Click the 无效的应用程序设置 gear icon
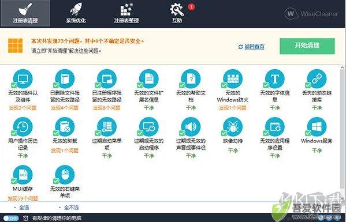The height and width of the screenshot is (222, 346). click(275, 127)
